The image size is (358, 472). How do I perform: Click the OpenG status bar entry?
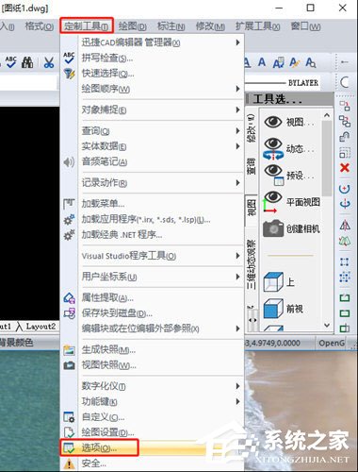point(332,343)
